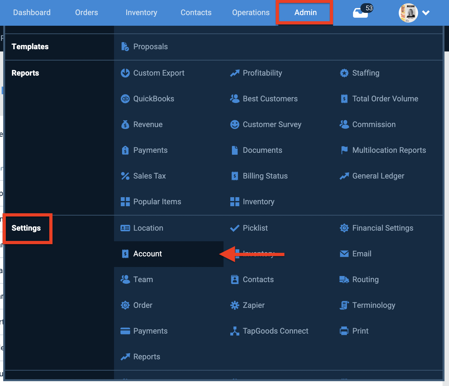Click the Total Order Volume receipt icon

coord(344,99)
